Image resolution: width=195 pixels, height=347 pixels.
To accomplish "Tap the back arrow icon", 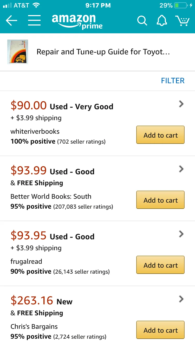I will [11, 21].
